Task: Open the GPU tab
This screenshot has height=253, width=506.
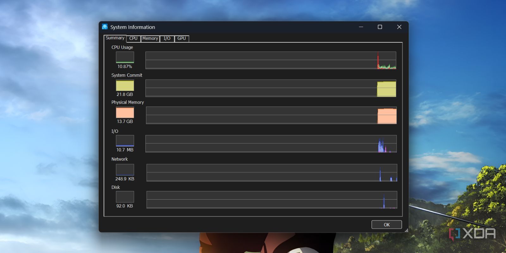Action: pyautogui.click(x=182, y=39)
